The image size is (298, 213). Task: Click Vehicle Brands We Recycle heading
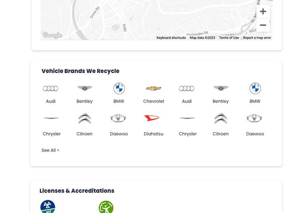tap(80, 71)
